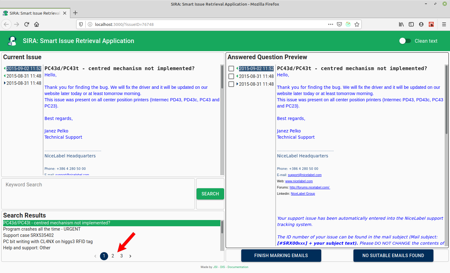
Task: Enable the Clean text toggle
Action: pos(405,41)
